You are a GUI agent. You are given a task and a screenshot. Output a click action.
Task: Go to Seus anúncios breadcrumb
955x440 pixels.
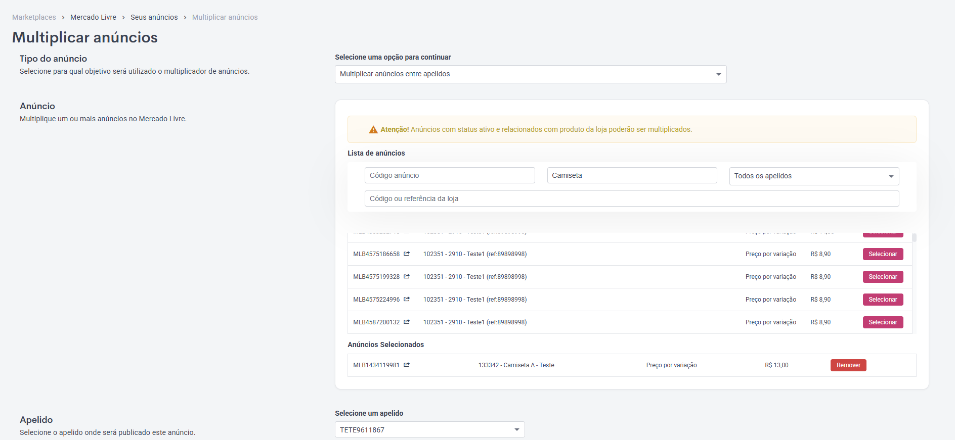tap(154, 17)
